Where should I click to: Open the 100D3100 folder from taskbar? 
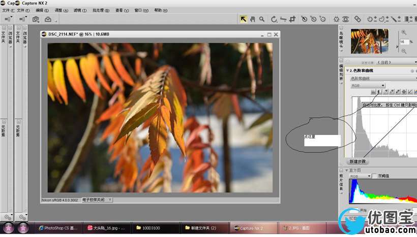click(x=155, y=228)
